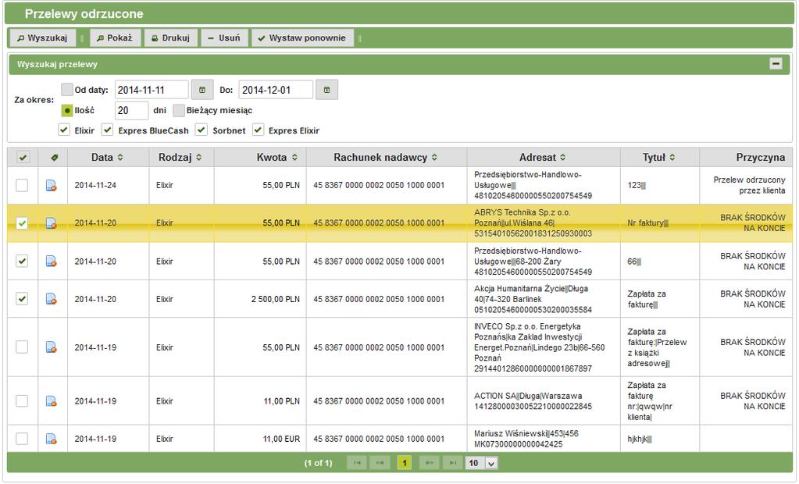
Task: Uncheck the ABRYS Technika row checkbox
Action: (x=22, y=223)
